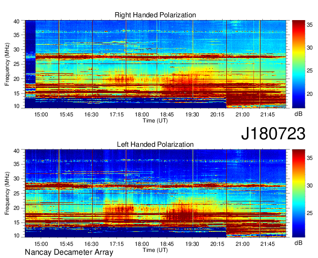Click the 19:30 time tick of the left-handed plot
The width and height of the screenshot is (318, 258).
[x=192, y=244]
